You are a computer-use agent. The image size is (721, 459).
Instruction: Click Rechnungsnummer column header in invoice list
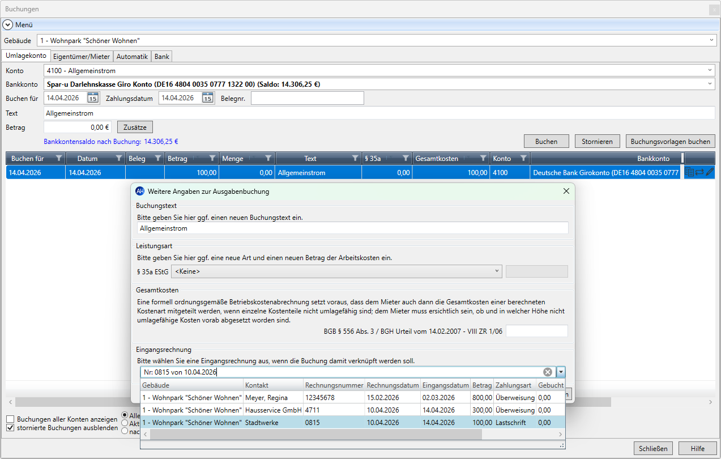334,385
